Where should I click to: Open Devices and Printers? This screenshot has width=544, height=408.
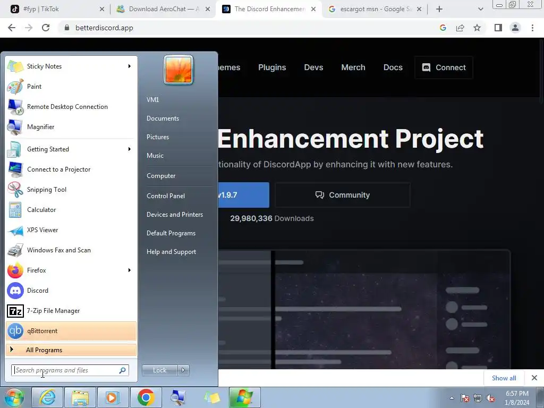[x=174, y=215]
